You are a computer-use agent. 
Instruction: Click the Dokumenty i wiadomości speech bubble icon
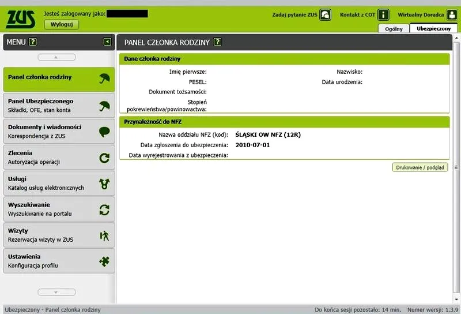(x=104, y=132)
